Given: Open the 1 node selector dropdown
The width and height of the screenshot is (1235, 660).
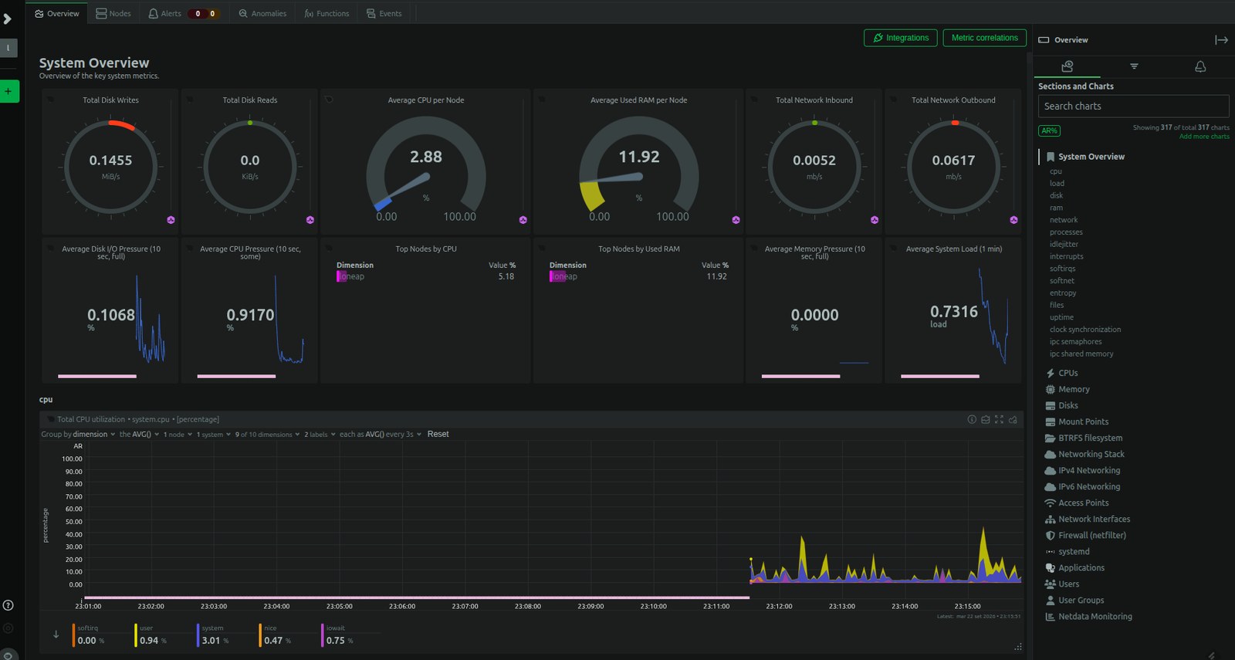Looking at the screenshot, I should [x=178, y=435].
